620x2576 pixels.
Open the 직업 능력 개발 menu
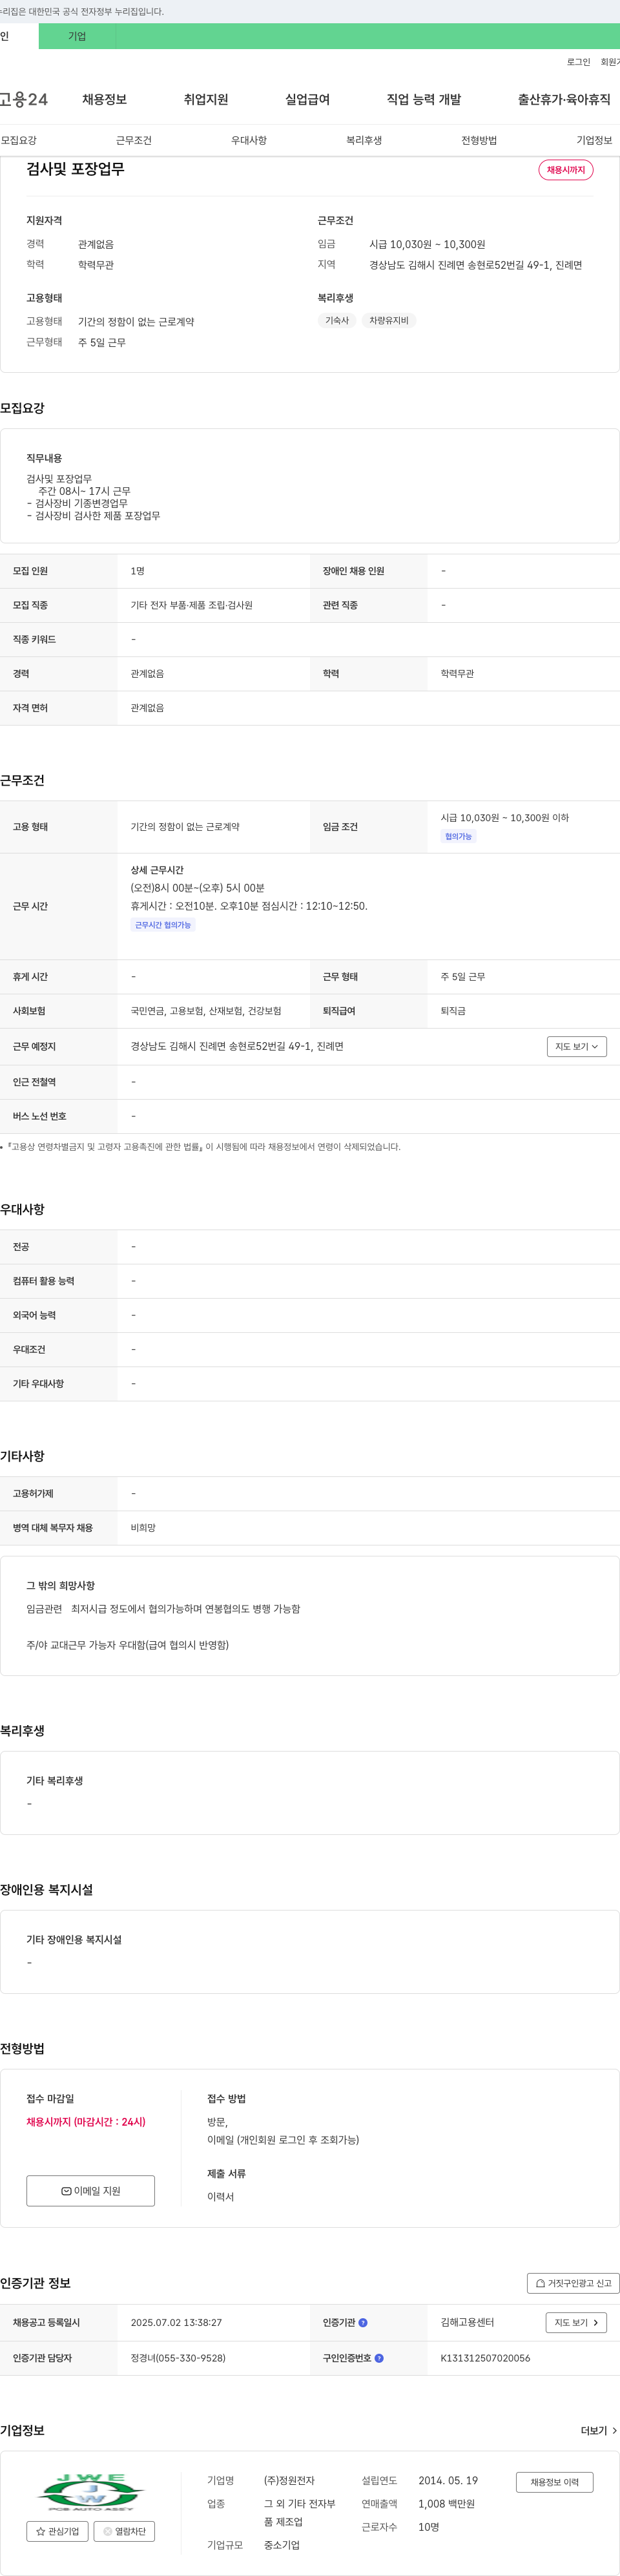tap(424, 99)
